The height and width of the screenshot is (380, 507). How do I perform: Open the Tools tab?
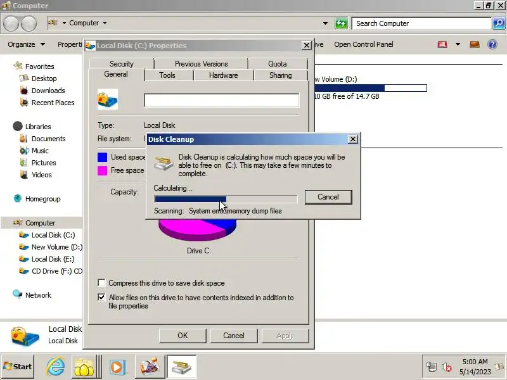pos(167,75)
